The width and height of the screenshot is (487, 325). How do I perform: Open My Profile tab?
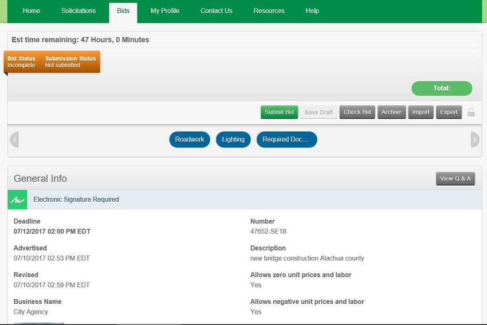[x=165, y=11]
